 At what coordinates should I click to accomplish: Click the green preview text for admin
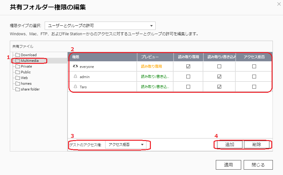[x=155, y=77]
